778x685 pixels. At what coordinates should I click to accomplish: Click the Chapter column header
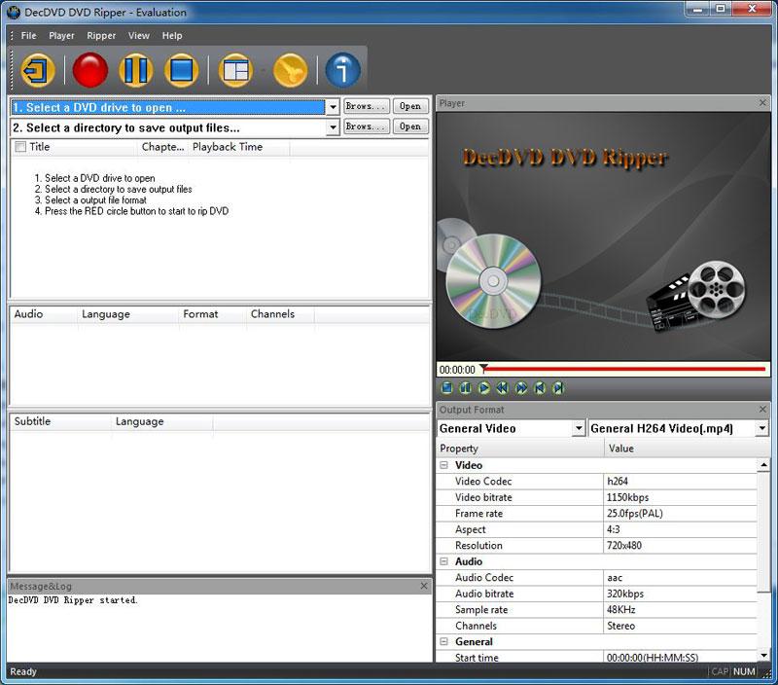(x=162, y=147)
